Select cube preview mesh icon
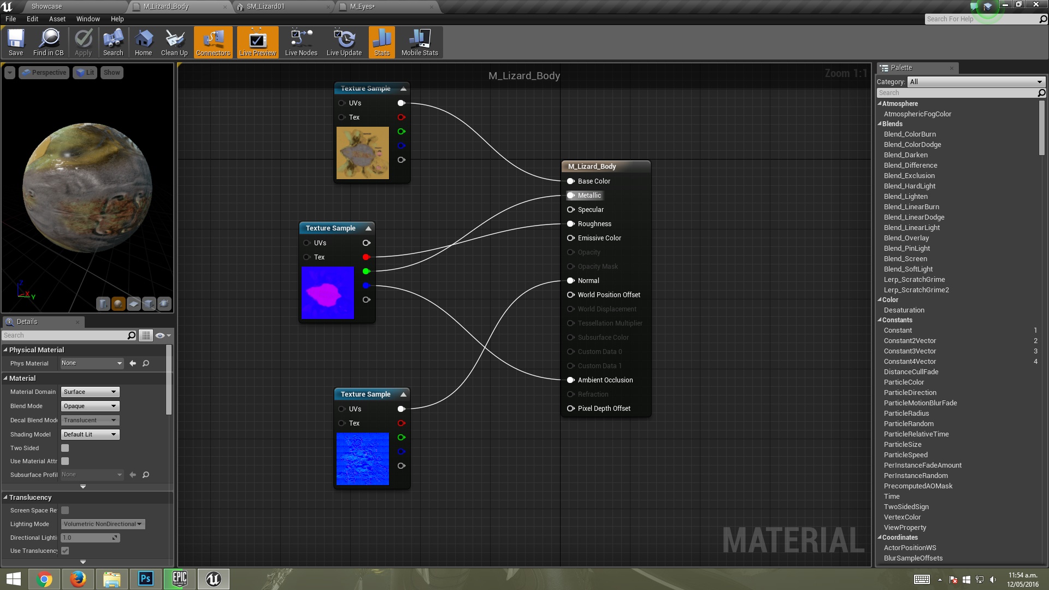Viewport: 1049px width, 590px height. [x=149, y=304]
